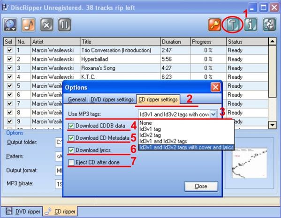Choose None in MP3 tags list

click(x=186, y=123)
